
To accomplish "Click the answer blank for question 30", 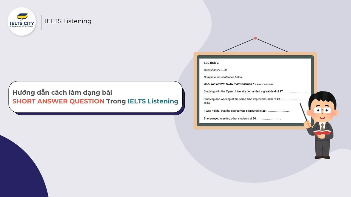I will click(268, 119).
